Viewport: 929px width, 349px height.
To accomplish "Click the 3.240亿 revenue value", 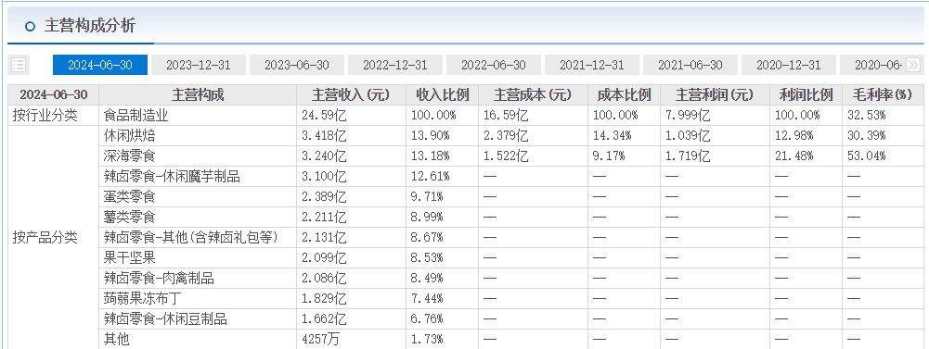I will [325, 156].
